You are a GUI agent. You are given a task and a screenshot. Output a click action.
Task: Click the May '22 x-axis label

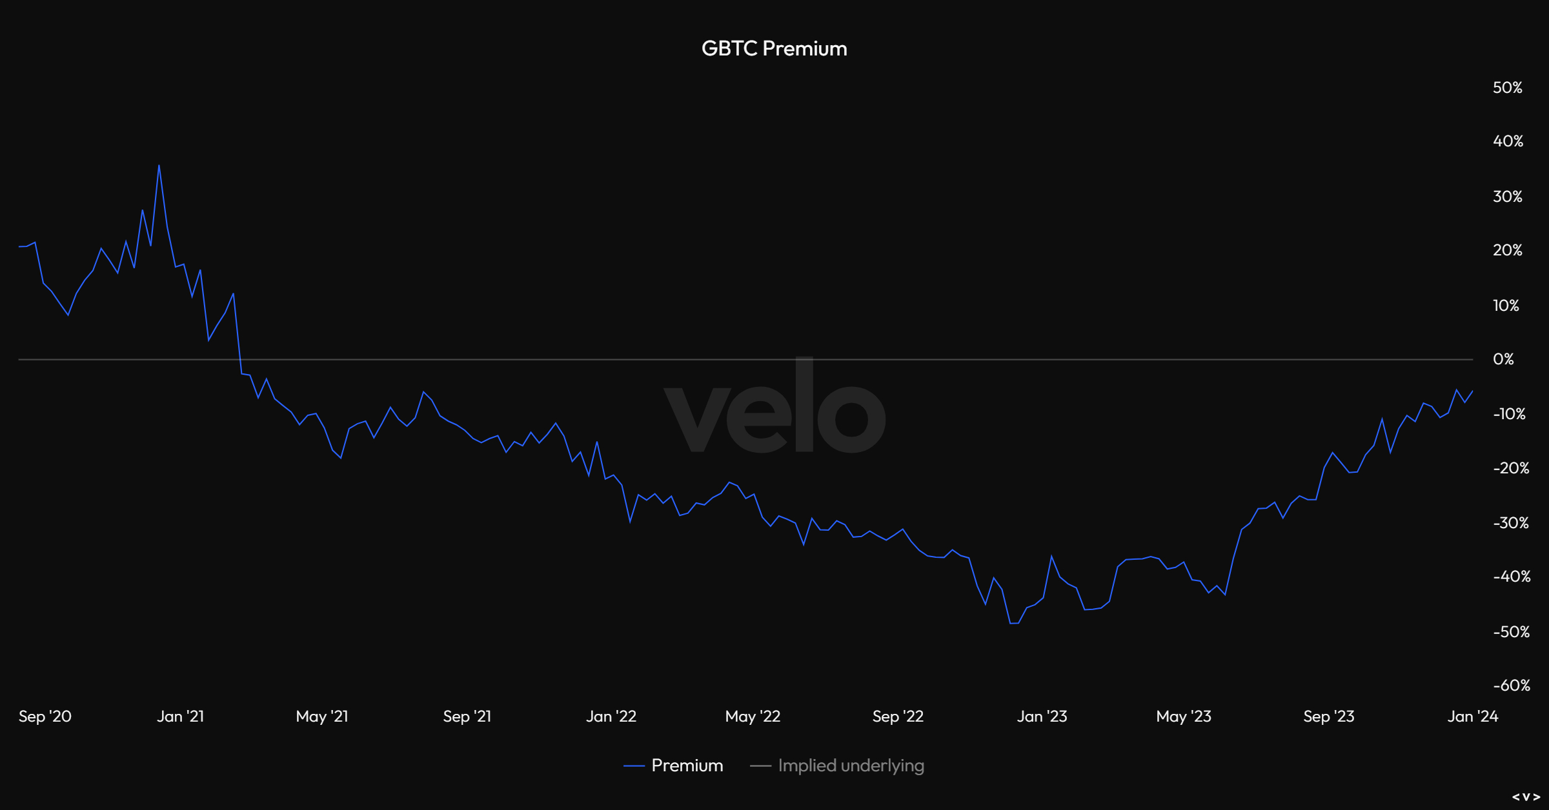point(753,716)
